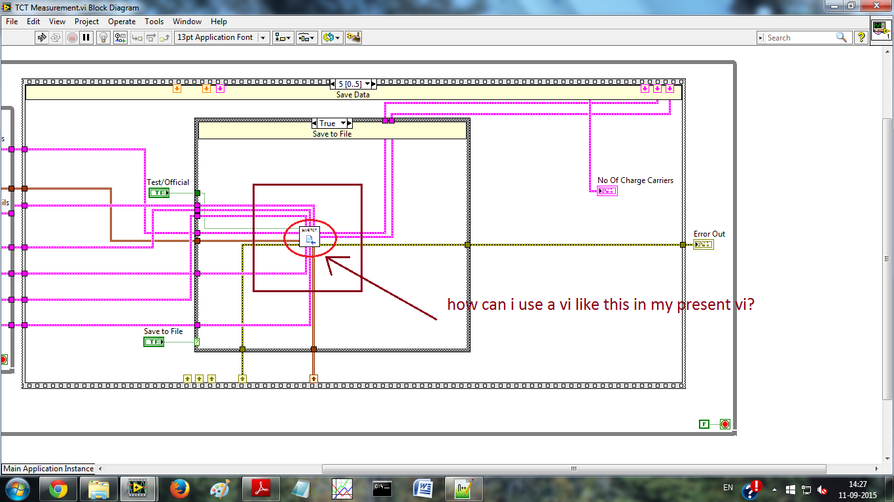Image resolution: width=894 pixels, height=502 pixels.
Task: Click the VI icon at top right
Action: coord(881,30)
